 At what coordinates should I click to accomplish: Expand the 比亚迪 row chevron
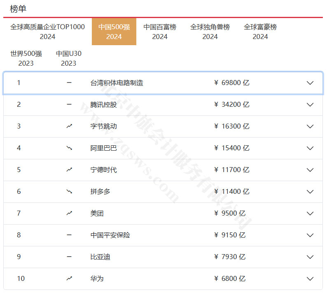(310, 257)
